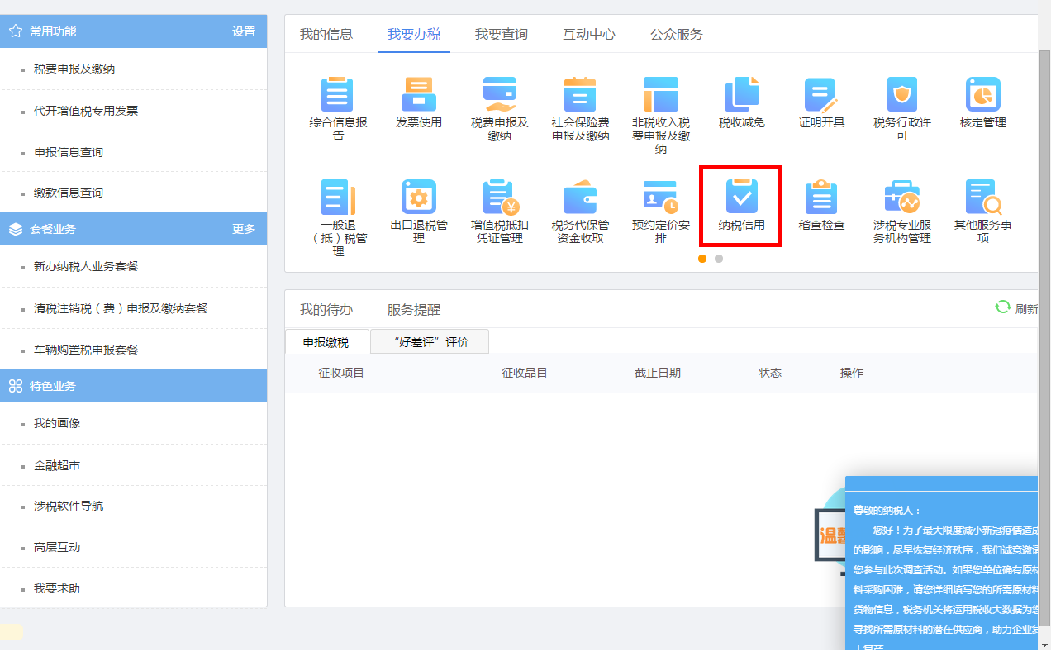The height and width of the screenshot is (652, 1051).
Task: Open 高层互动 link
Action: coord(57,547)
